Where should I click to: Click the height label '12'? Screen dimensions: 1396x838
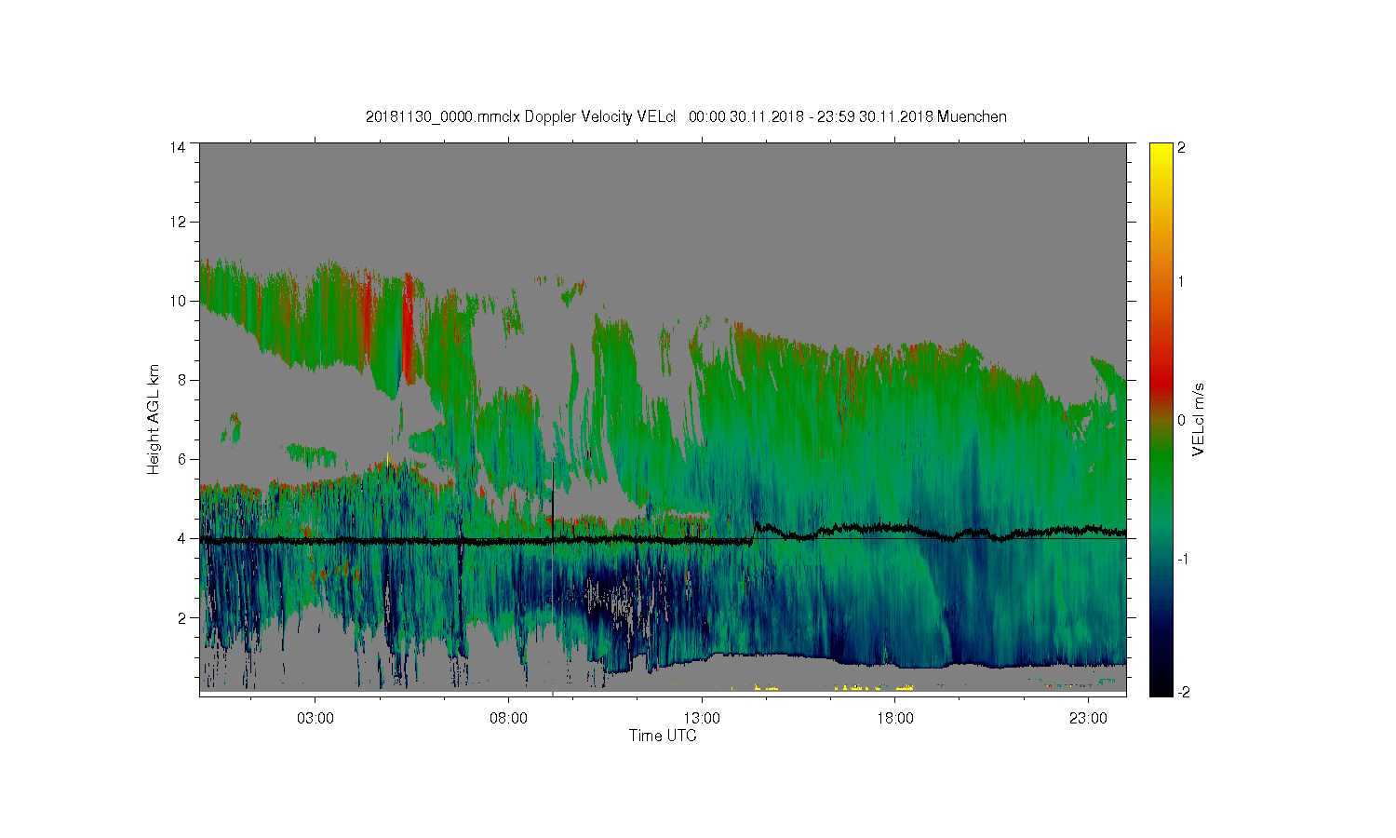177,222
